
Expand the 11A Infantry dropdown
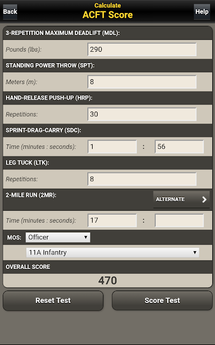[x=113, y=252]
